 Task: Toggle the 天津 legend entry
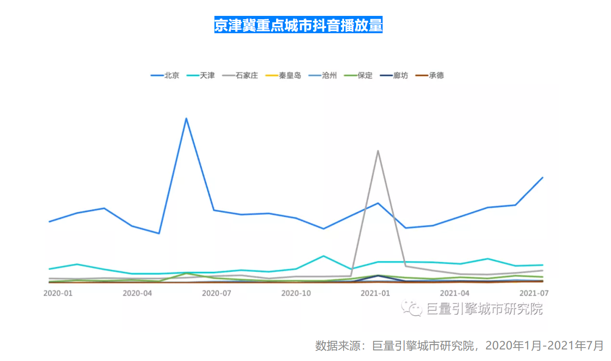point(200,76)
